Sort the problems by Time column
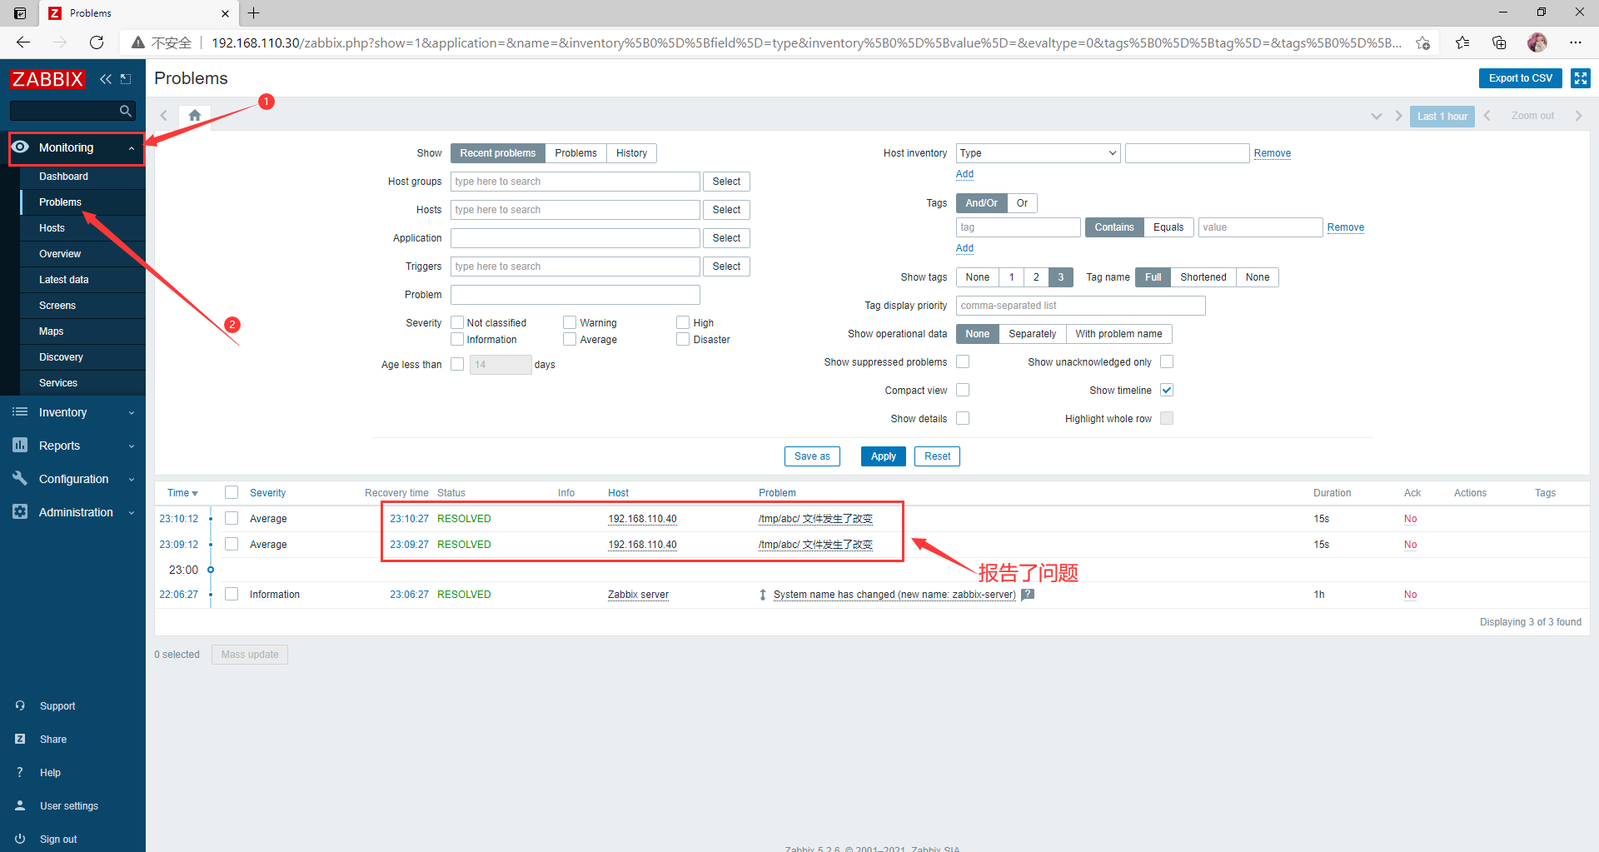1599x852 pixels. point(182,493)
